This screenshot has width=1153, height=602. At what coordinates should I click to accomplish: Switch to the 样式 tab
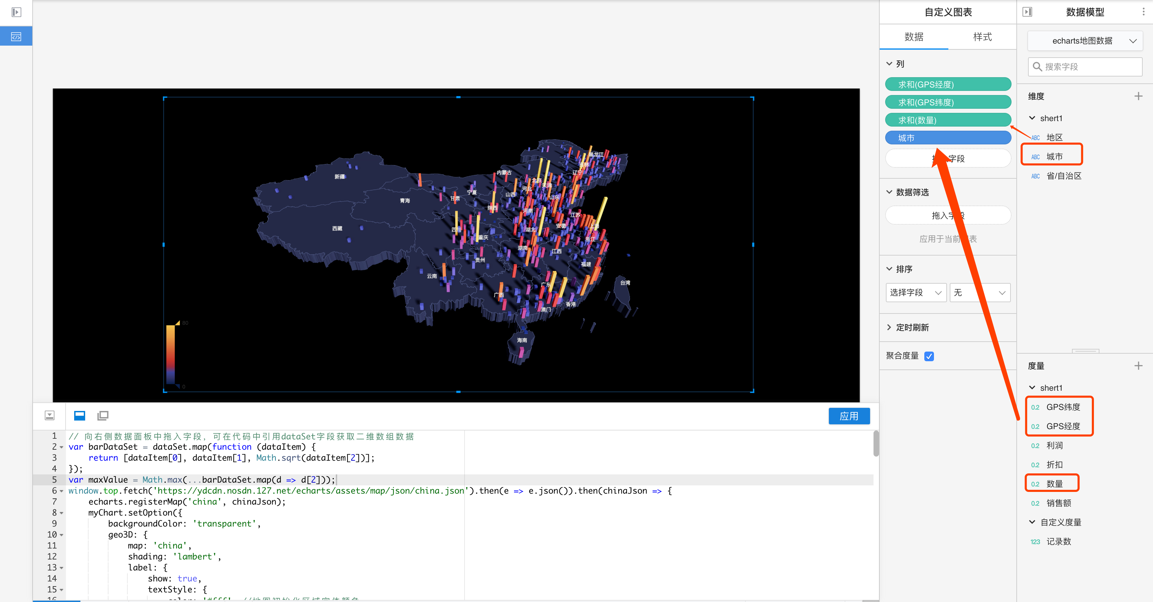tap(982, 37)
